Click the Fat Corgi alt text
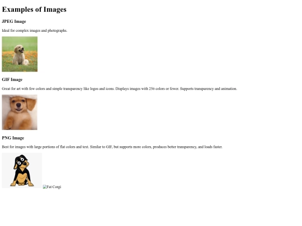Viewport: 302px width, 226px height. pos(54,187)
